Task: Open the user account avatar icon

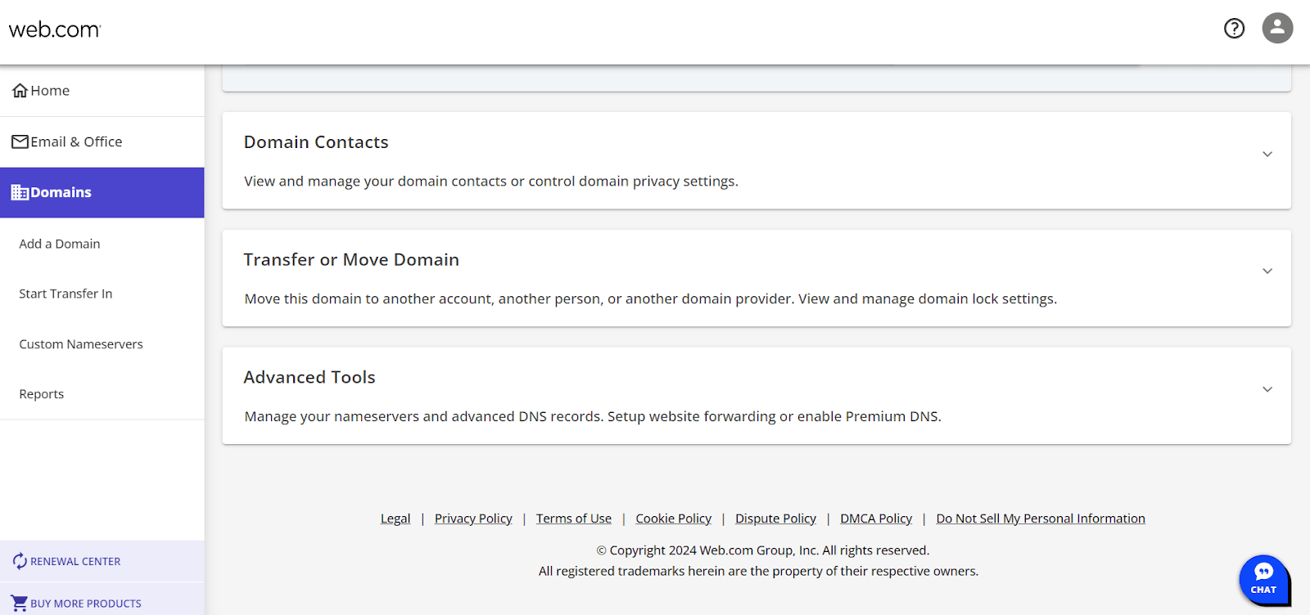Action: (x=1277, y=28)
